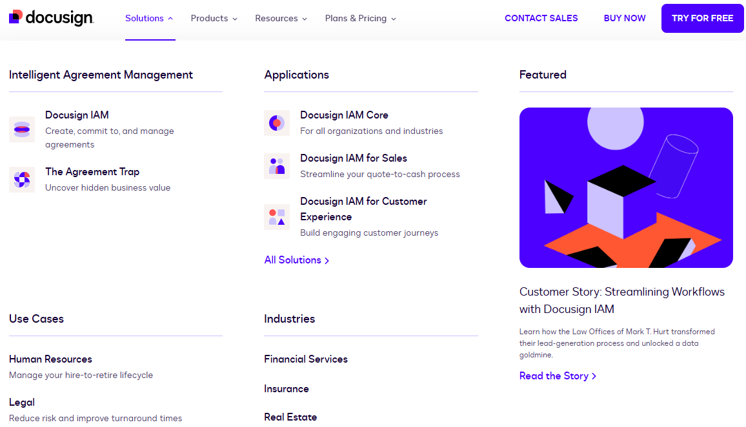Open the All Solutions link

tap(297, 260)
